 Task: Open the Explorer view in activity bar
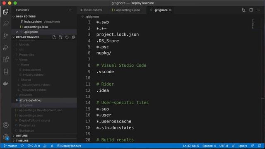click(6, 12)
